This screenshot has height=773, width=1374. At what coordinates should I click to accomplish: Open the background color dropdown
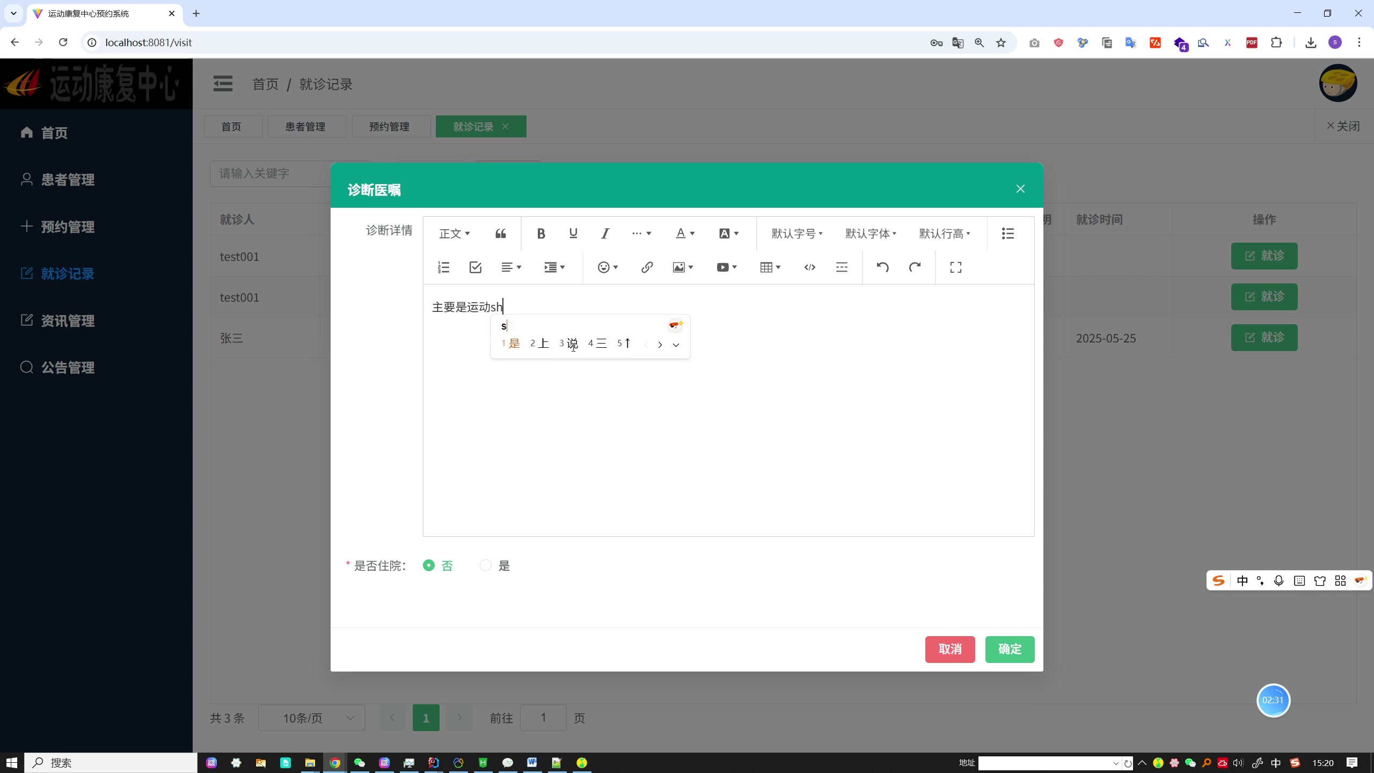point(729,234)
